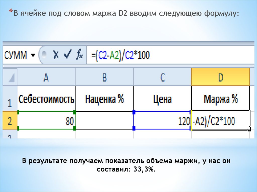Confirm formula with the checkmark icon
The height and width of the screenshot is (192, 257).
[68, 55]
